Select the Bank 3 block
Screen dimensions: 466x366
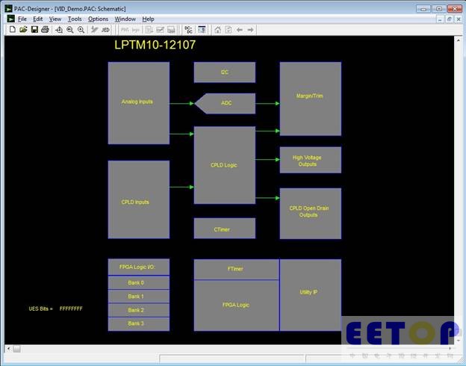(x=139, y=323)
